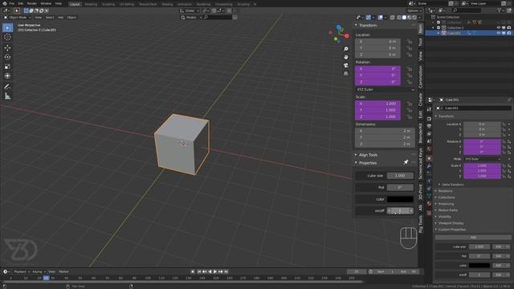Open the viewport Options dropdown

point(414,10)
